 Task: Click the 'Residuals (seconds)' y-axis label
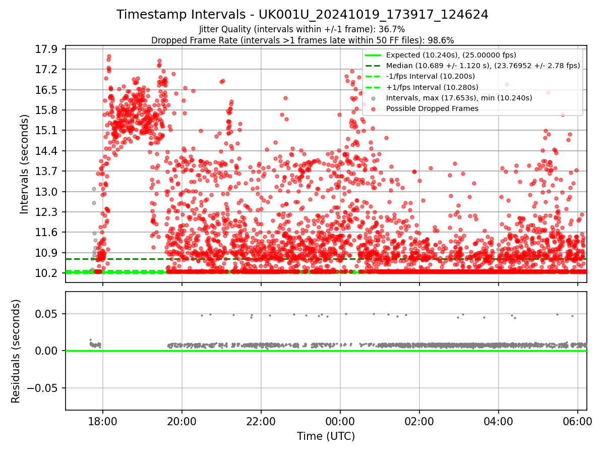16,351
